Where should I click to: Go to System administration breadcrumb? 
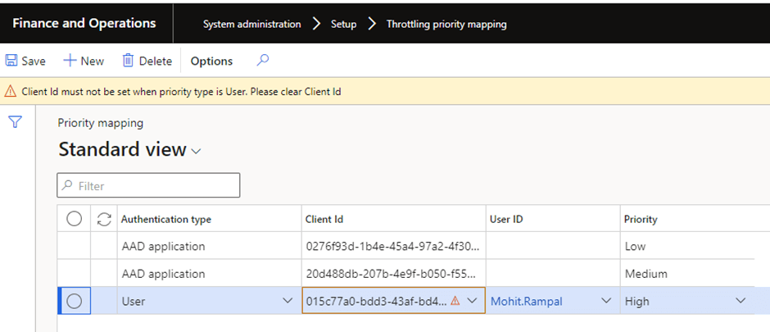(251, 24)
